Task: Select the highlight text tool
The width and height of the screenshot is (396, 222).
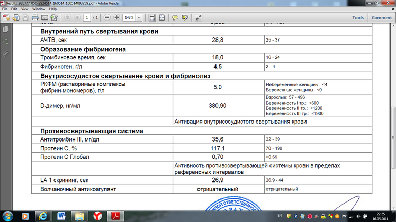Action: (x=185, y=17)
